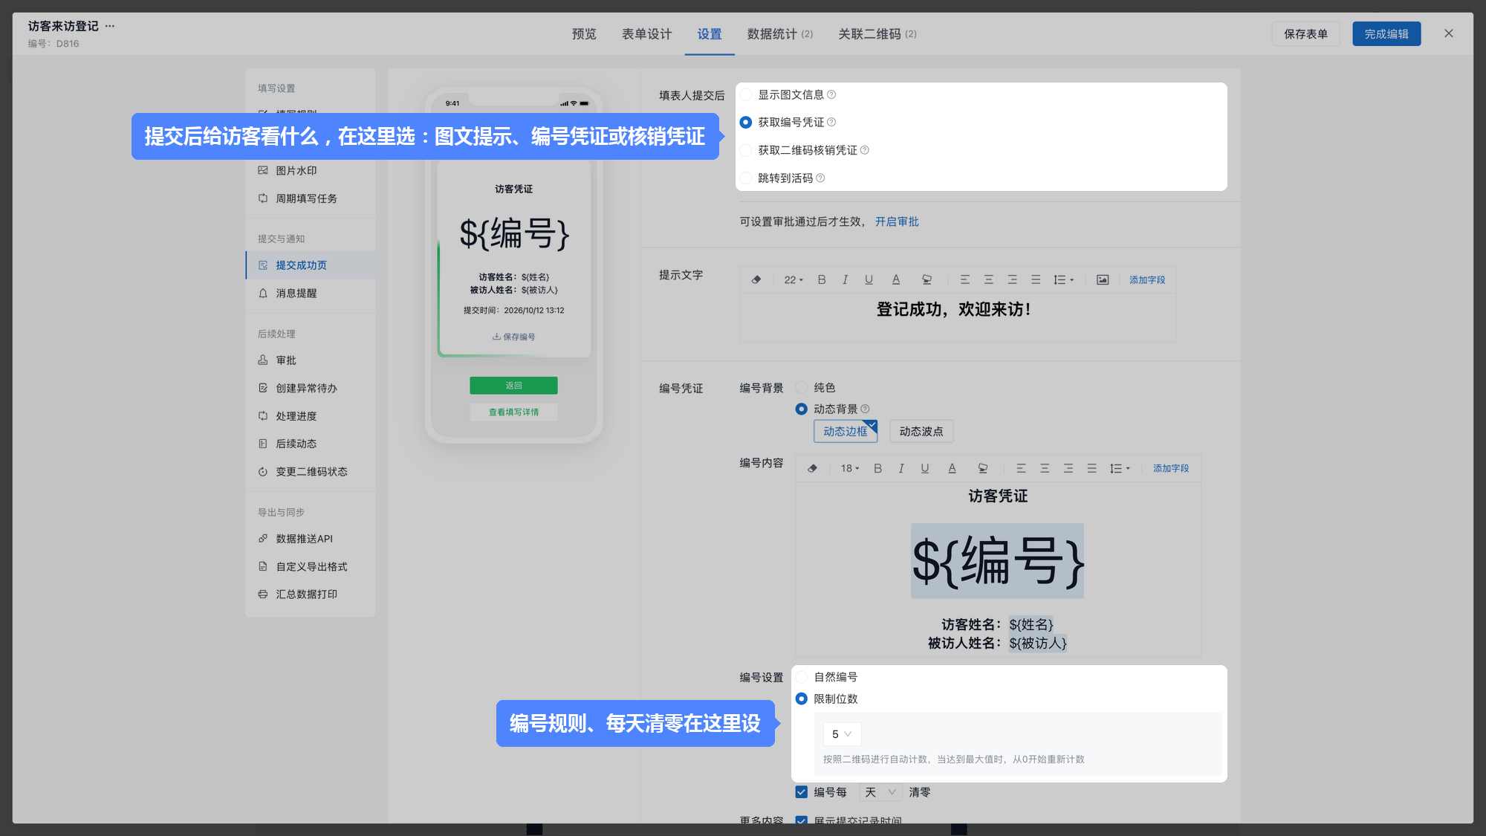Center align in 编号内容 toolbar
Viewport: 1486px width, 836px height.
click(x=1045, y=468)
